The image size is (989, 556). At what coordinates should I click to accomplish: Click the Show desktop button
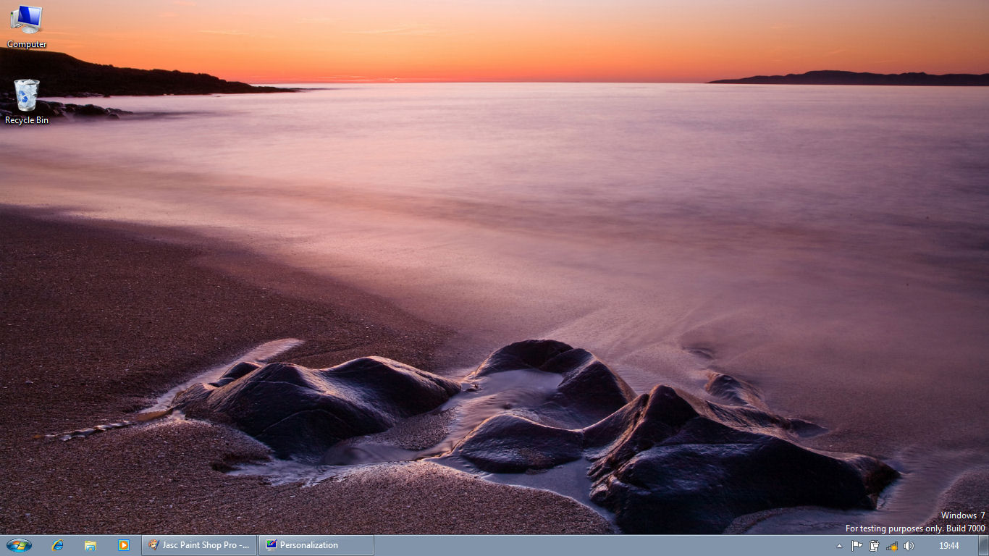(983, 546)
